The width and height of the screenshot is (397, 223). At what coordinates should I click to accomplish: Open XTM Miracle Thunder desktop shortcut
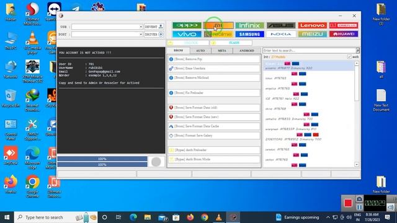32,71
